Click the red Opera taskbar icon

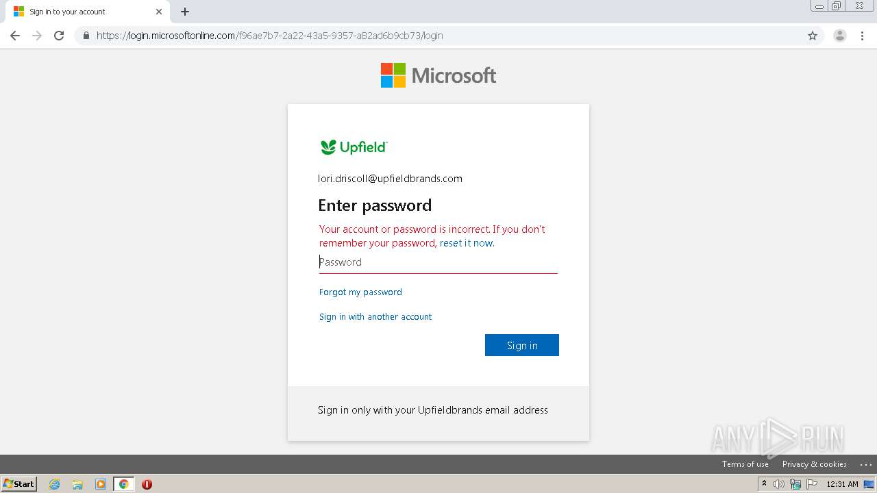(x=147, y=484)
